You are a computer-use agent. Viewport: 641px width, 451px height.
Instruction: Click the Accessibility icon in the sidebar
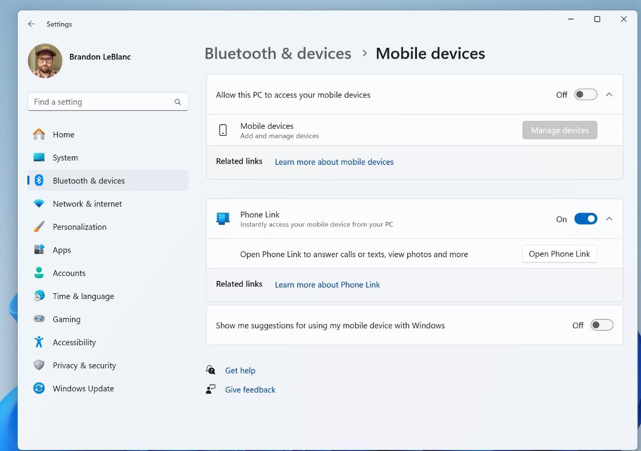38,342
